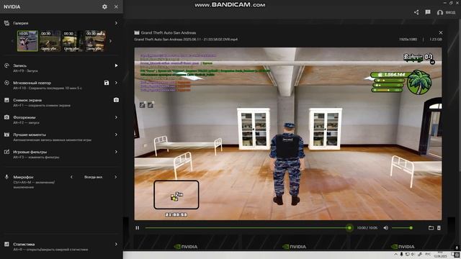Viewport: 461px width, 259px height.
Task: Expand the Статистика chevron
Action: pyautogui.click(x=116, y=244)
